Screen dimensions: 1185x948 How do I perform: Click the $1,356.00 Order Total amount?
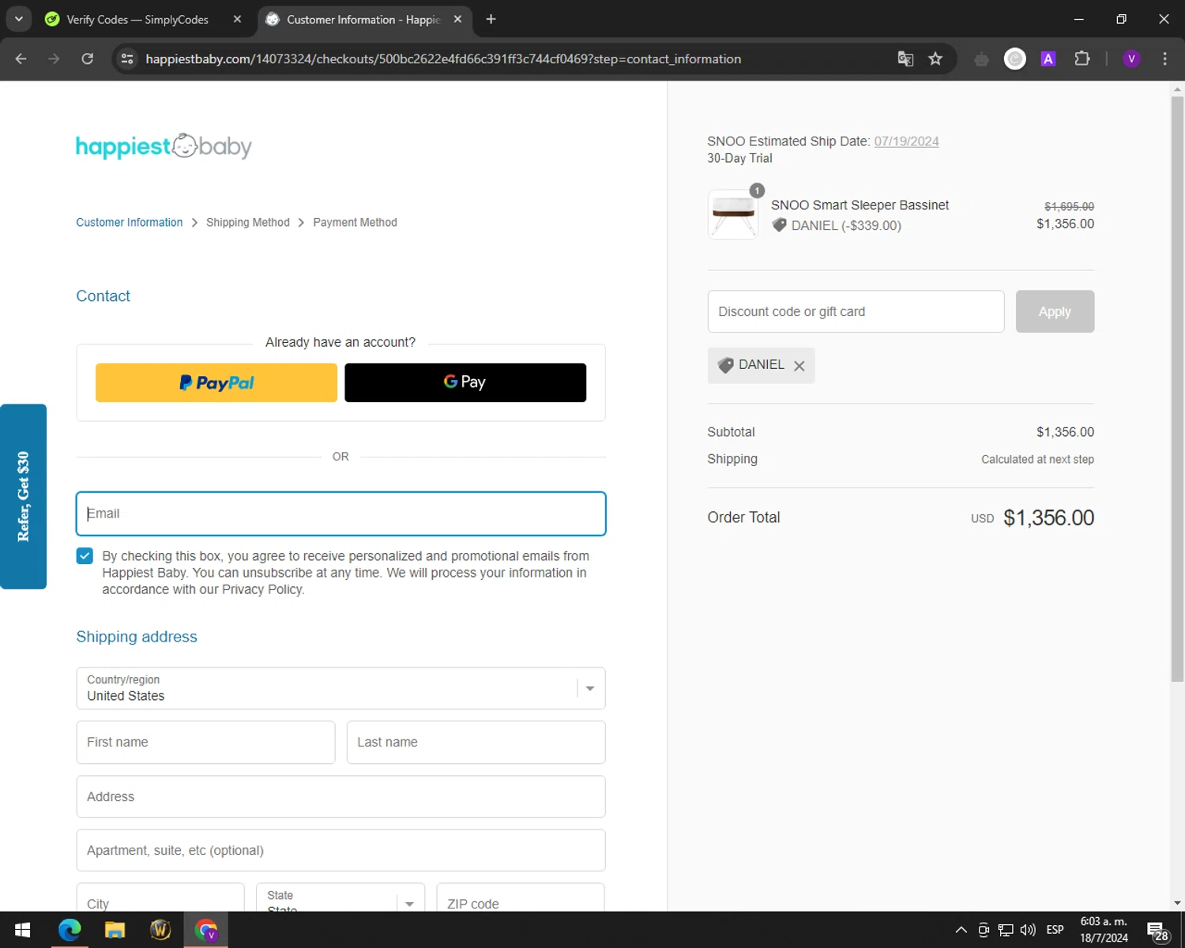point(1048,517)
